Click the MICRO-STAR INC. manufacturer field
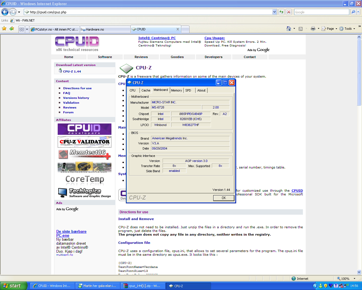Image resolution: width=362 pixels, height=290 pixels. tap(190, 102)
